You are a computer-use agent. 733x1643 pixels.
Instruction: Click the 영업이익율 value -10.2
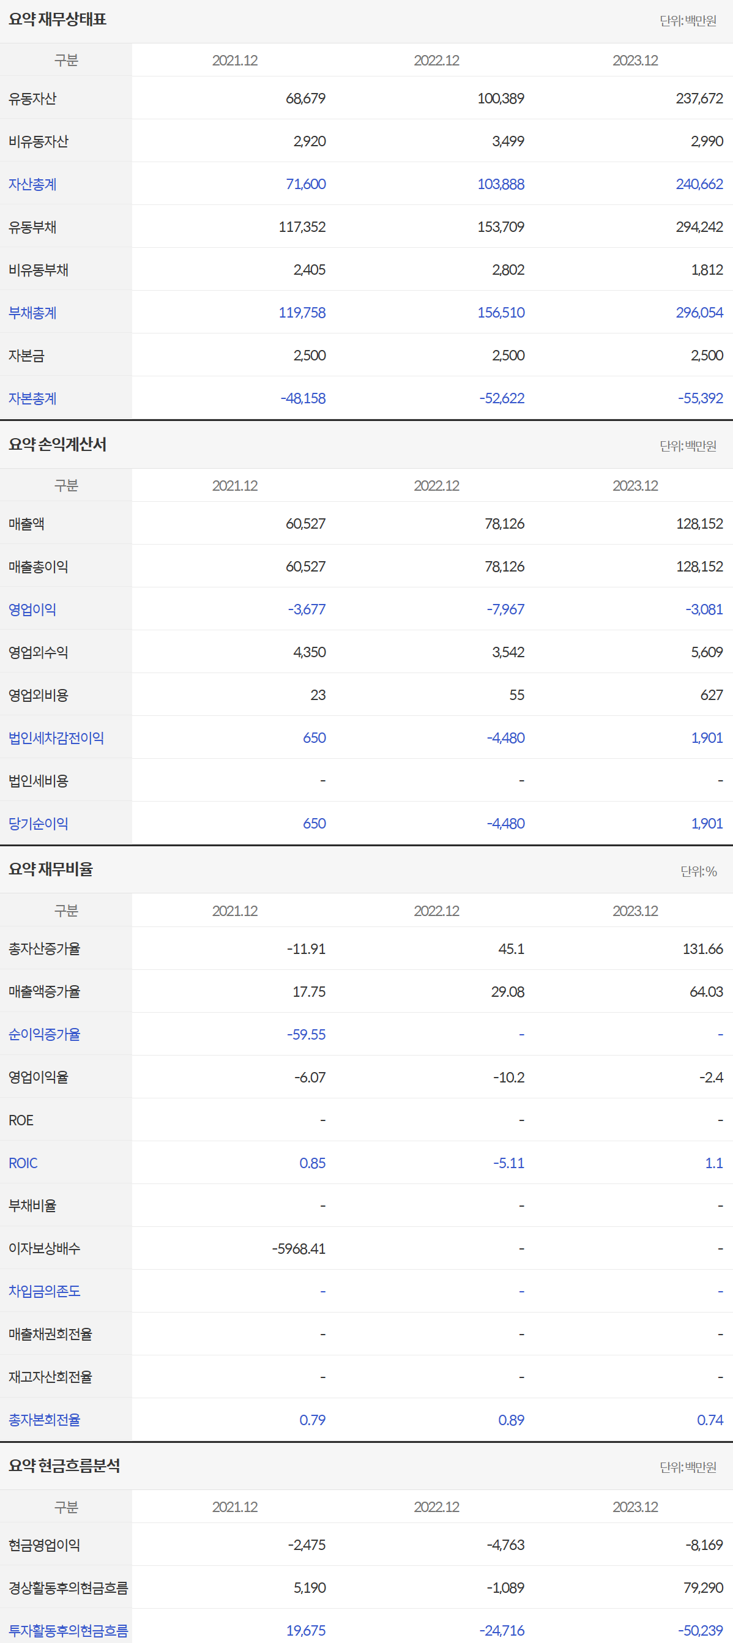[508, 1077]
